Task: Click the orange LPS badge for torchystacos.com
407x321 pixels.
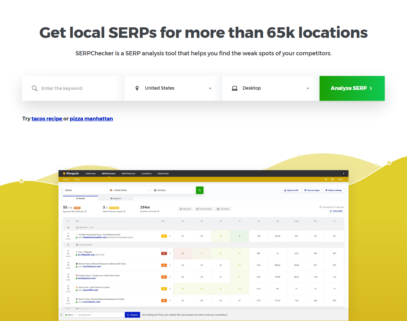Action: (164, 277)
